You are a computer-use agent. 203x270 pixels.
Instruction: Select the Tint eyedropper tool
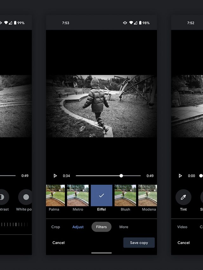[x=183, y=197]
